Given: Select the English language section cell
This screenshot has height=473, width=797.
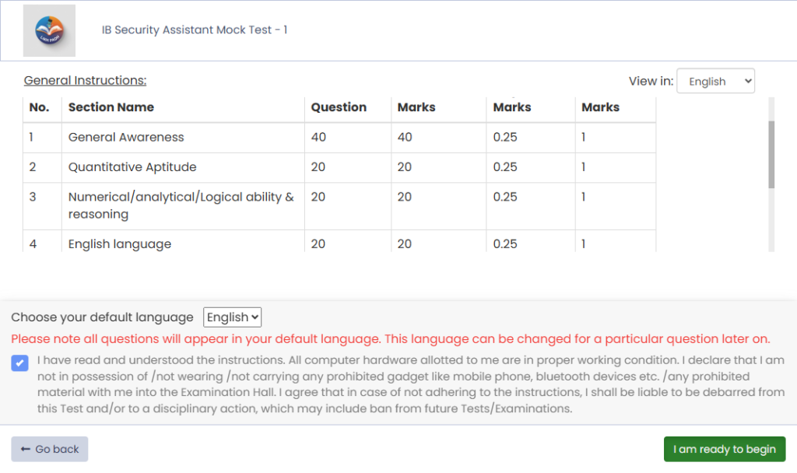Looking at the screenshot, I should tap(120, 244).
